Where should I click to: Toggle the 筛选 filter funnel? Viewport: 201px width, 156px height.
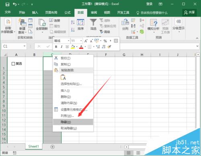(x=93, y=25)
